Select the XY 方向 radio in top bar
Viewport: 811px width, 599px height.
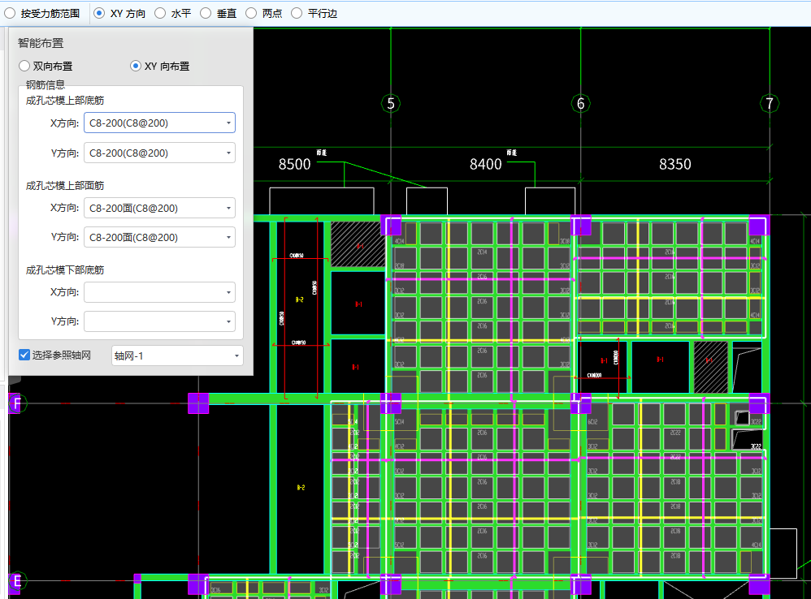tap(100, 14)
